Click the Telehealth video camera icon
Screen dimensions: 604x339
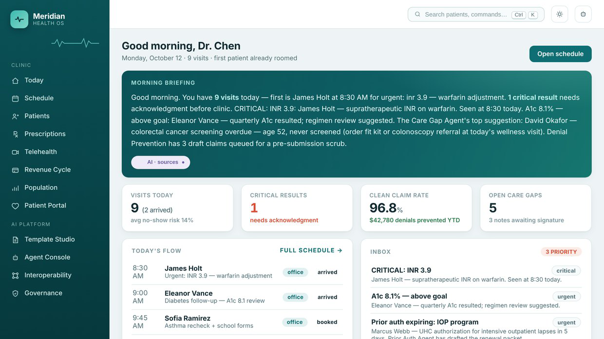(x=15, y=152)
